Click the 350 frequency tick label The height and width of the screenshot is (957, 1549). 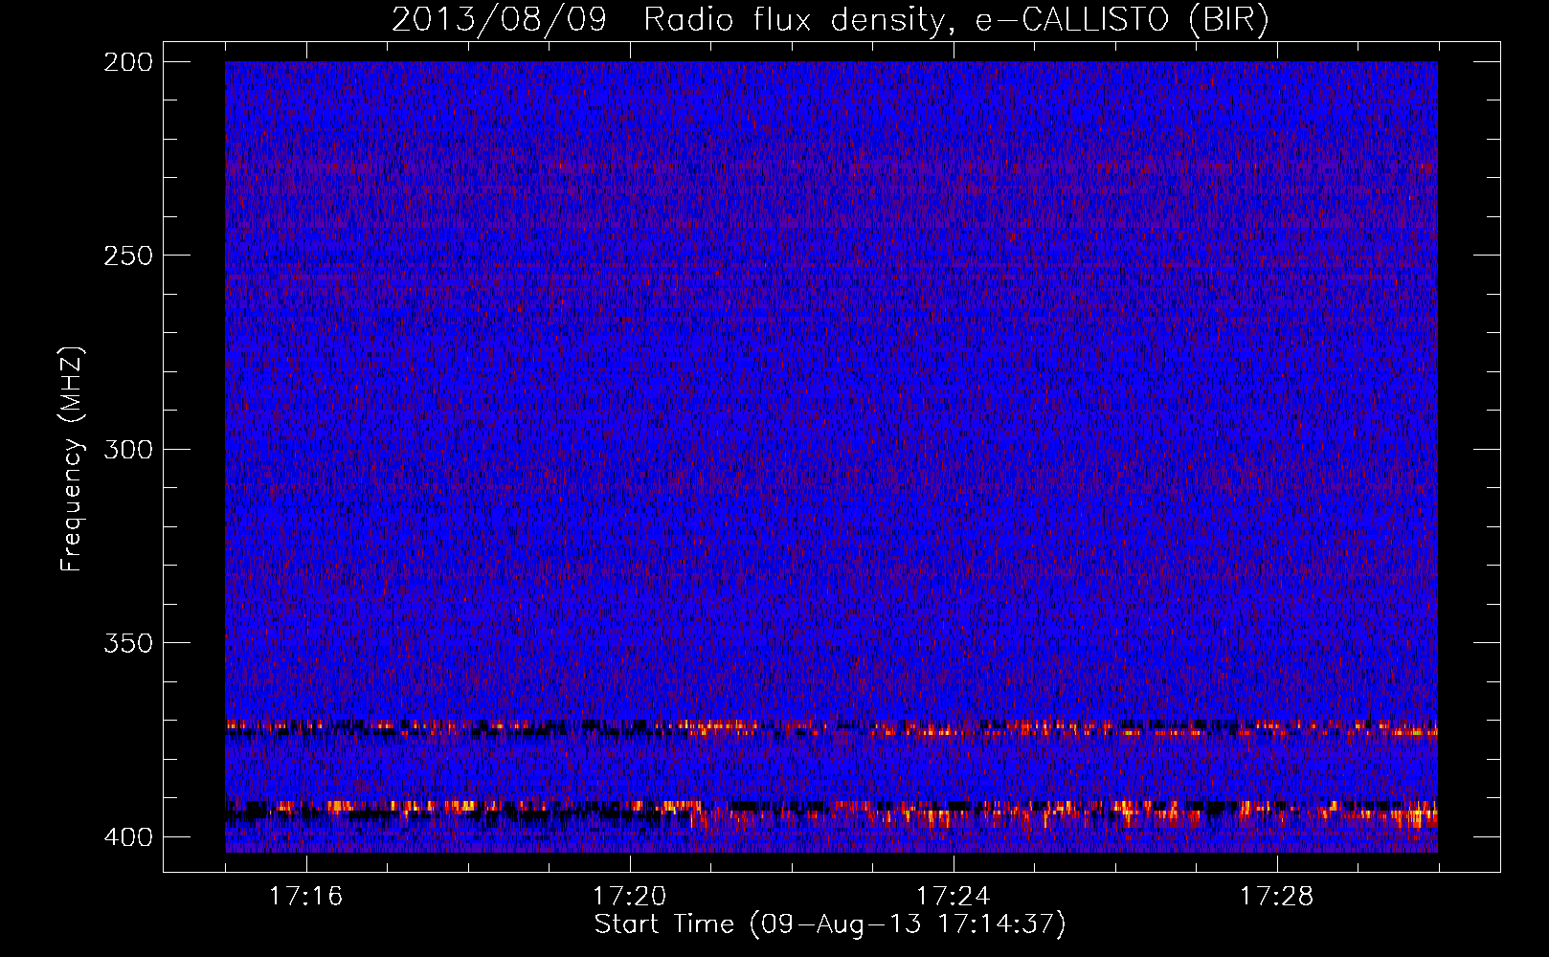pos(127,643)
